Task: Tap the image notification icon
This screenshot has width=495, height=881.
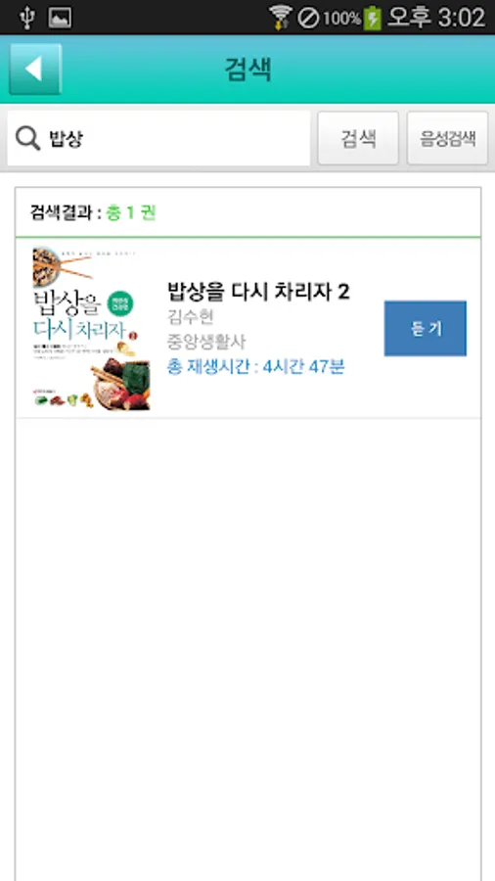Action: [x=60, y=18]
